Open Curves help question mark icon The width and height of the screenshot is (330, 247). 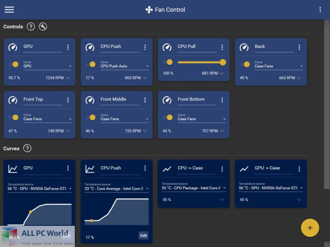click(27, 148)
